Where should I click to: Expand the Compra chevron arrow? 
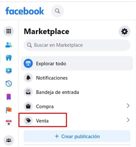[128, 106]
